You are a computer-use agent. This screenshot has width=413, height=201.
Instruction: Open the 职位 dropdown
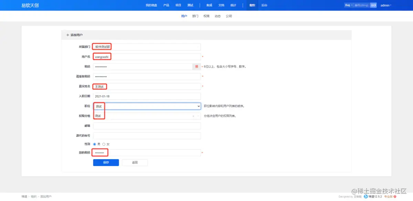(x=147, y=106)
